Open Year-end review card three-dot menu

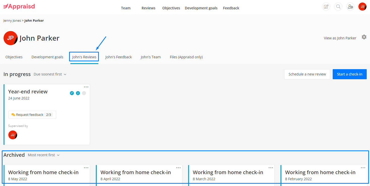86,87
